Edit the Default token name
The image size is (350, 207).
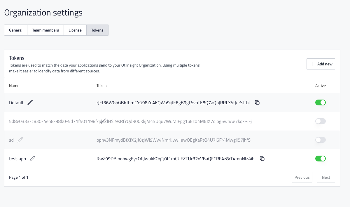pos(30,102)
